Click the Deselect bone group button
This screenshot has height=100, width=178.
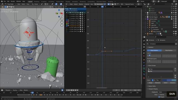point(173,83)
